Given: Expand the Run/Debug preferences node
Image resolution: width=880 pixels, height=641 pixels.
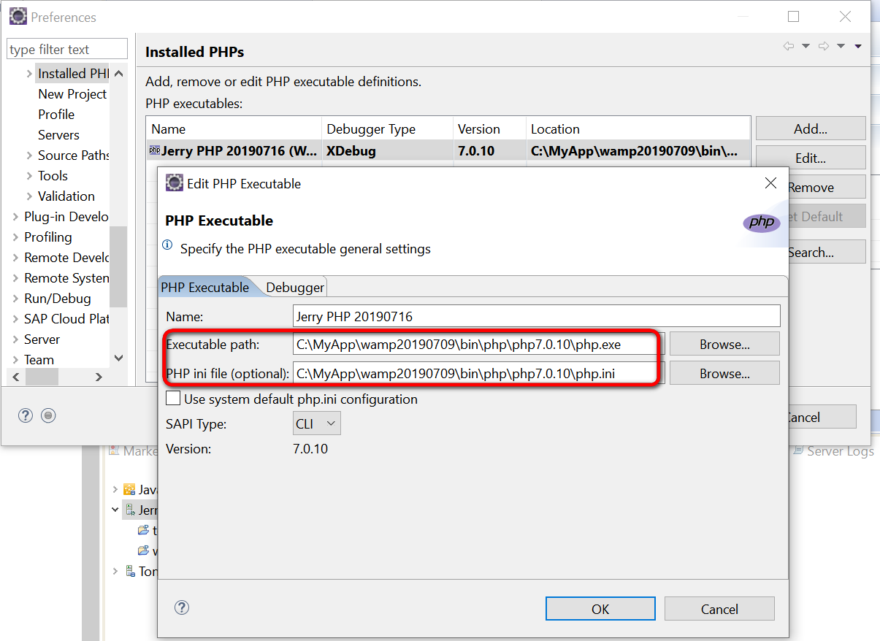Looking at the screenshot, I should (x=15, y=299).
